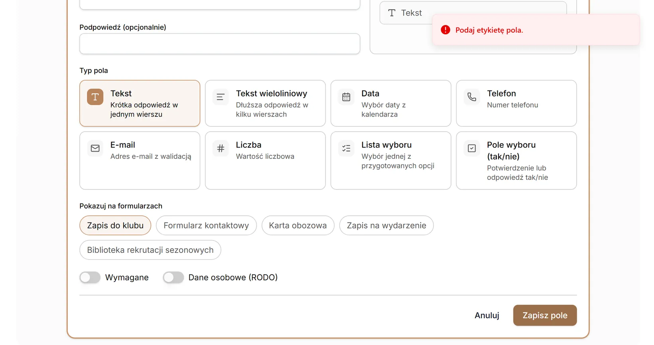Click the Telefon handset icon
Viewport: 654px width, 345px height.
tap(472, 97)
